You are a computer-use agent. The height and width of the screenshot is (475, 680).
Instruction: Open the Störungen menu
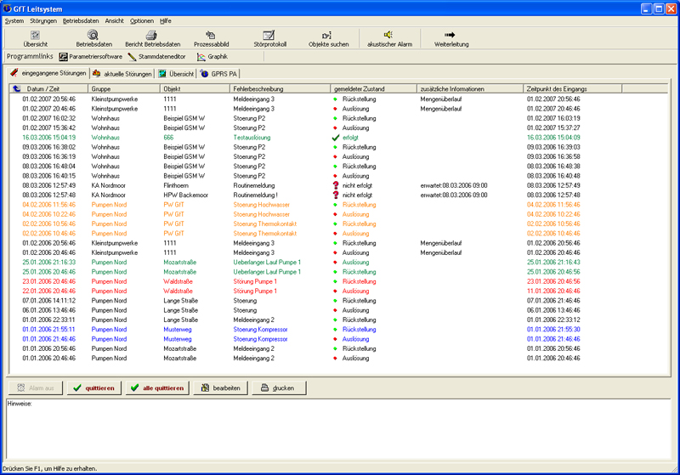click(43, 20)
